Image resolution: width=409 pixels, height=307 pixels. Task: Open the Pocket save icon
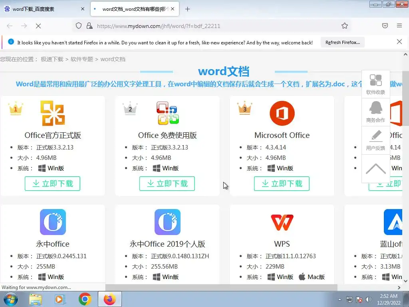click(x=385, y=26)
